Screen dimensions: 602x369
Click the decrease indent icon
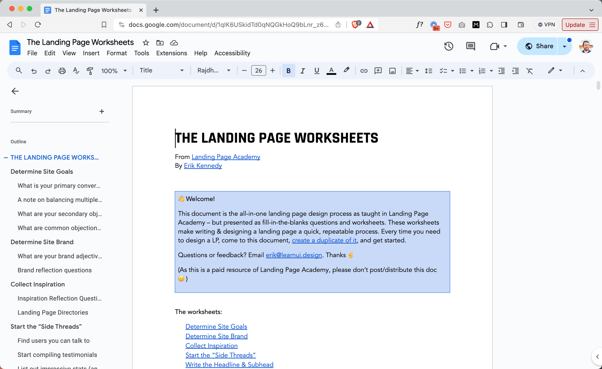(x=501, y=71)
